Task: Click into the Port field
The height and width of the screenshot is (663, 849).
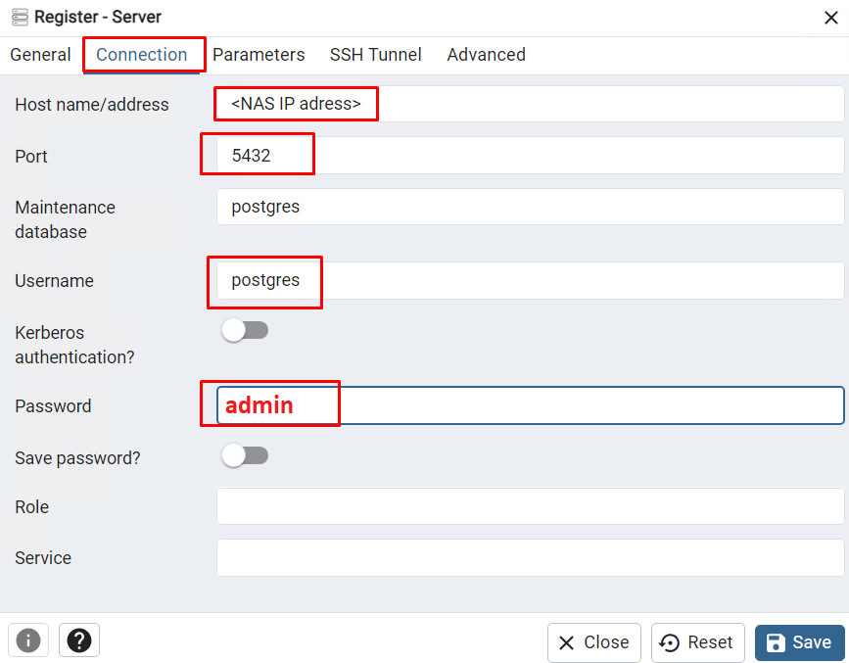Action: click(x=529, y=155)
